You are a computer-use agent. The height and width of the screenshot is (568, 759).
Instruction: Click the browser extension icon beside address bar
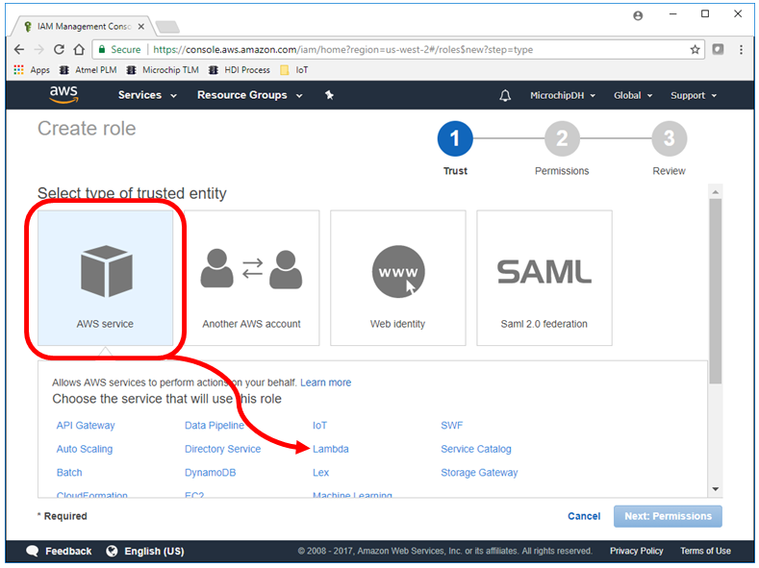coord(718,49)
